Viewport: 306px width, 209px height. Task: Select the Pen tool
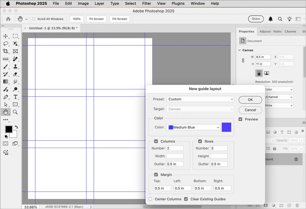tap(5, 97)
